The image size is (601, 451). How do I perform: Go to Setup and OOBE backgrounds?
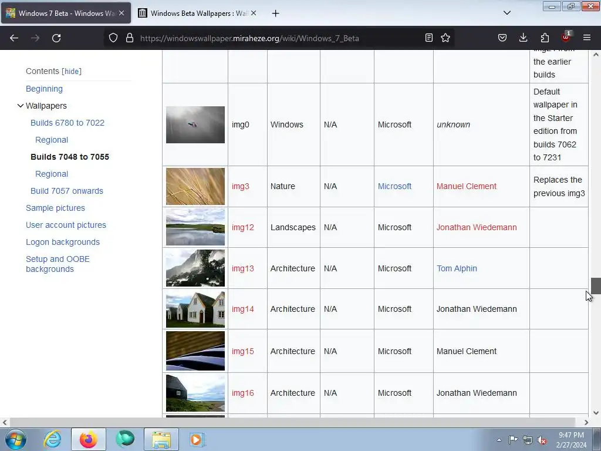pos(58,264)
